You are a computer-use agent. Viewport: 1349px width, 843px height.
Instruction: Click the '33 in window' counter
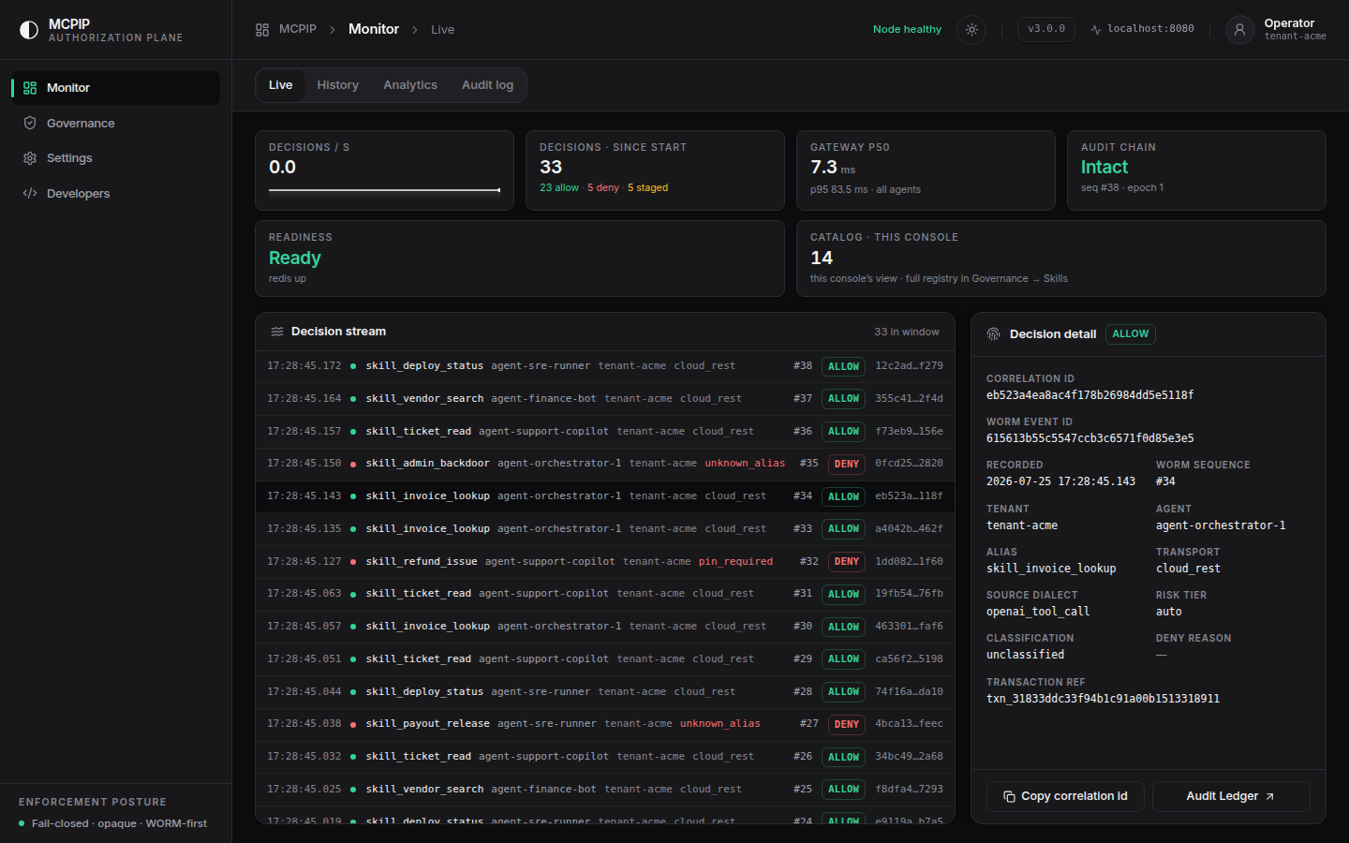pyautogui.click(x=907, y=333)
